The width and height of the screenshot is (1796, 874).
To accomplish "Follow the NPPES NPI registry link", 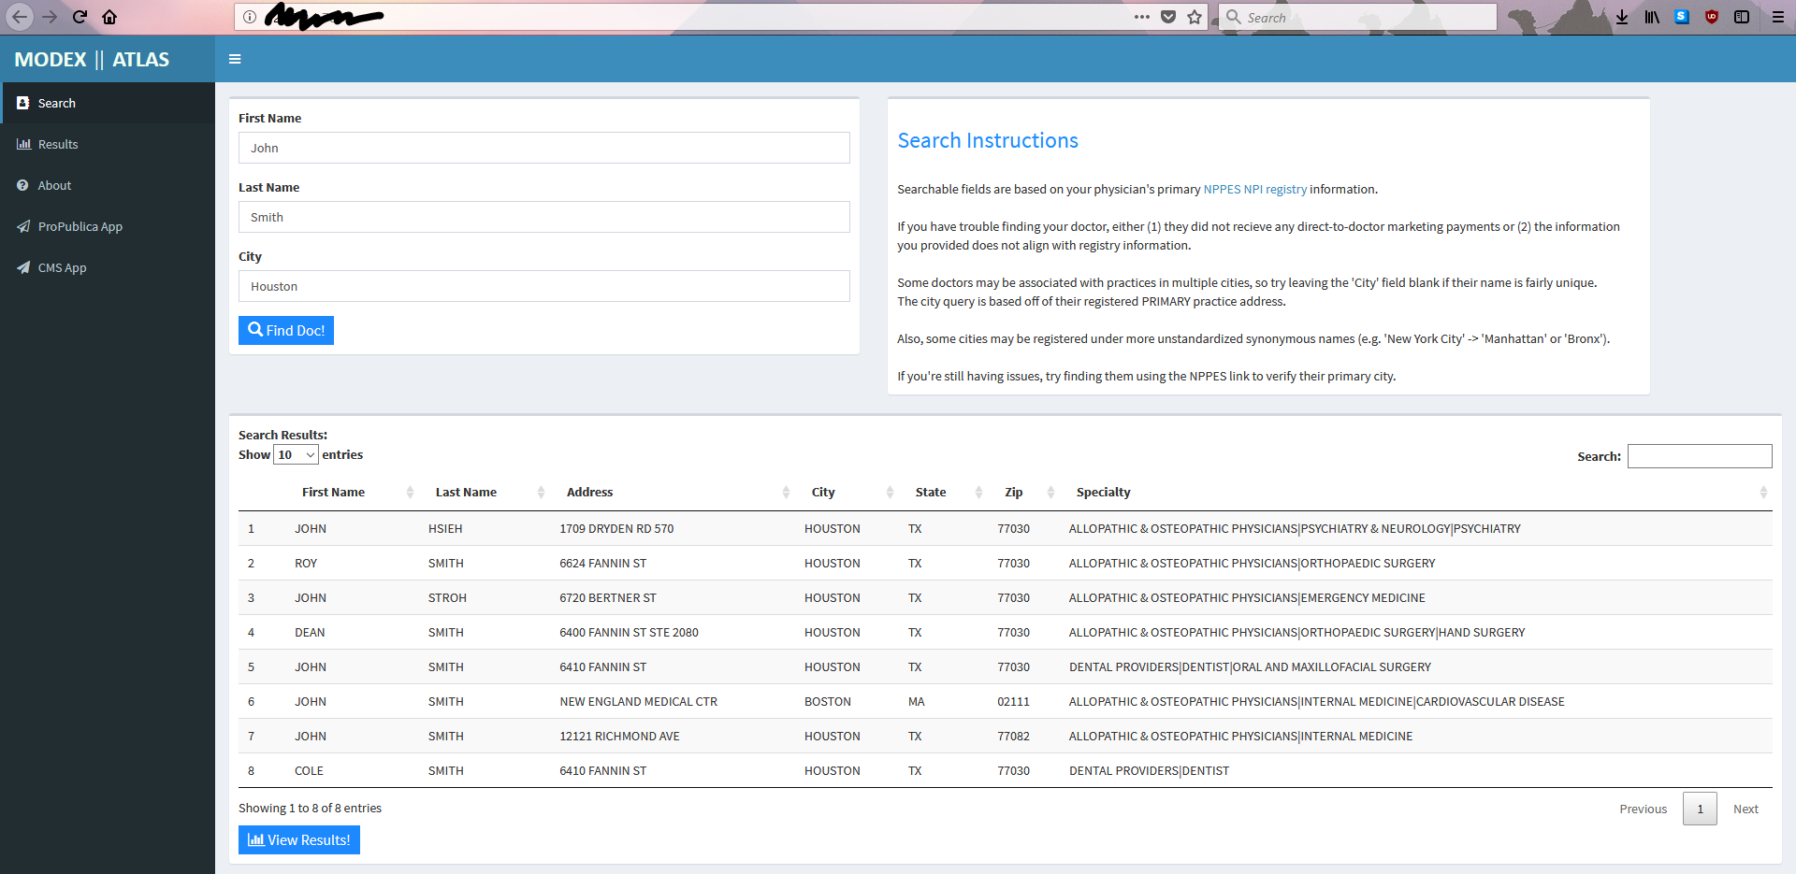I will click(x=1254, y=190).
